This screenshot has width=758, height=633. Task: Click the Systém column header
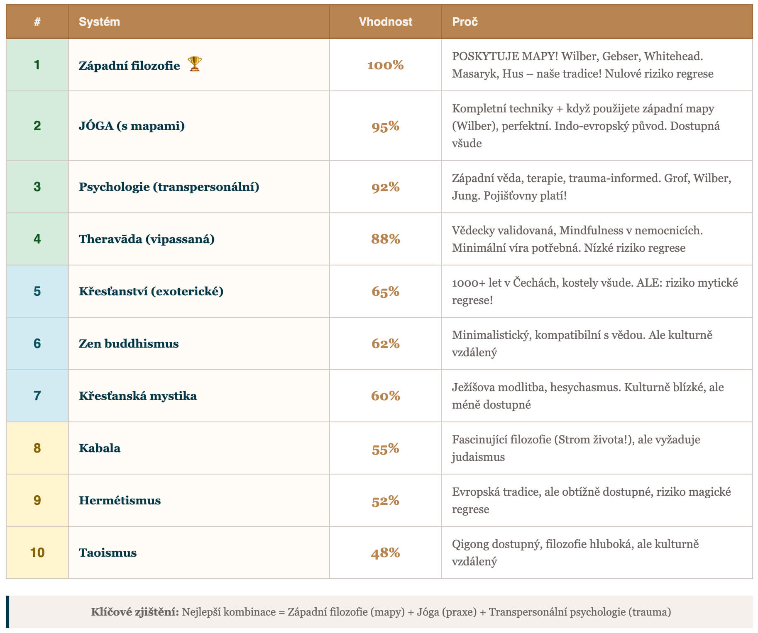point(99,22)
